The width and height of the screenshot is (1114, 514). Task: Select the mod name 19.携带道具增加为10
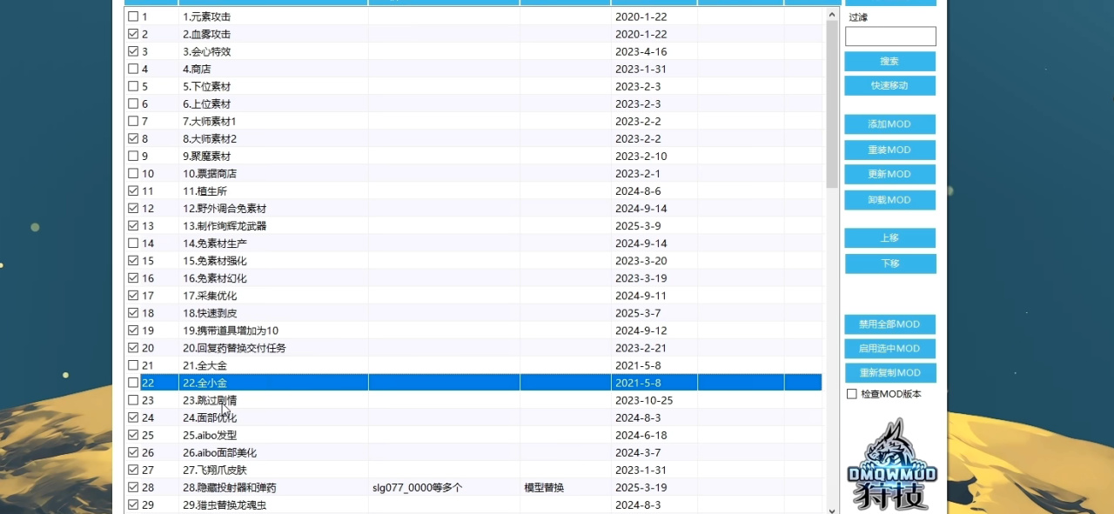pos(231,330)
